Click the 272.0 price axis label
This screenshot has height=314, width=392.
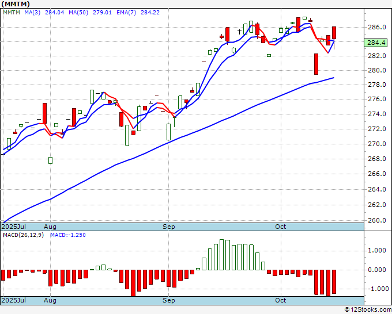[377, 129]
